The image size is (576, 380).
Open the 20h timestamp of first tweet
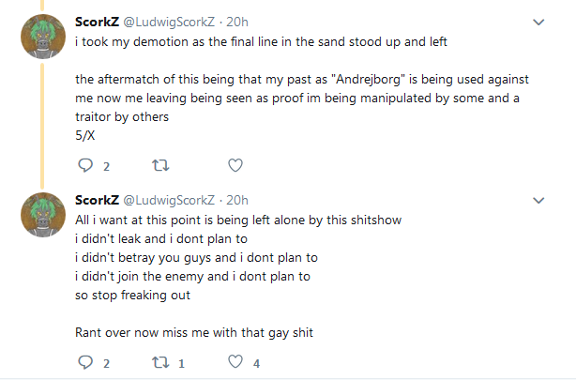[237, 23]
